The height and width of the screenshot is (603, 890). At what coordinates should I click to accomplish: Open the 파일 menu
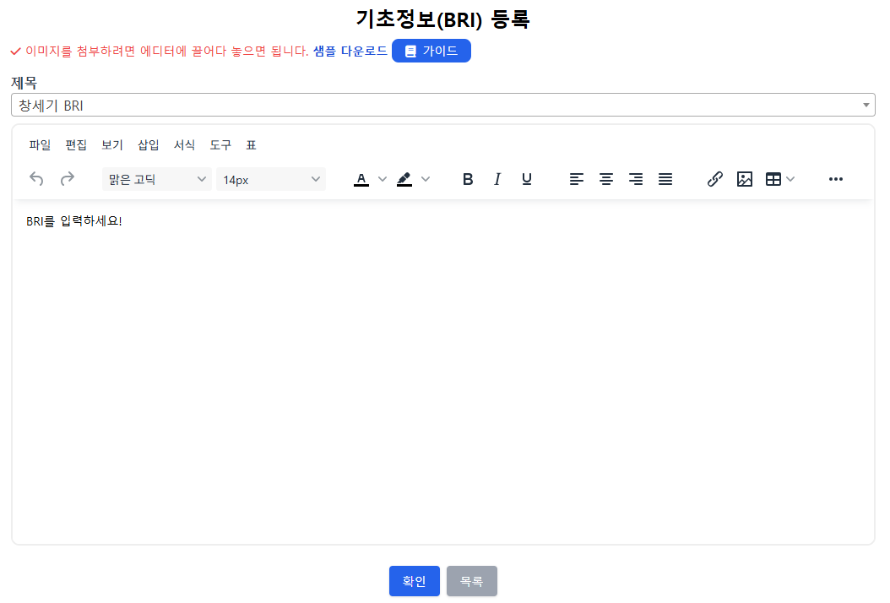40,145
